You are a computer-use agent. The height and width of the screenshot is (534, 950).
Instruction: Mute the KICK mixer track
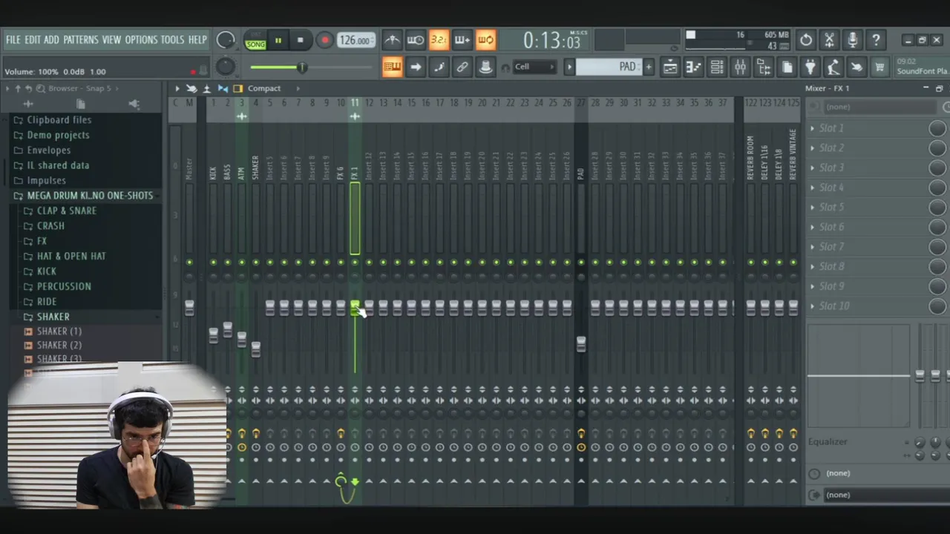tap(213, 263)
